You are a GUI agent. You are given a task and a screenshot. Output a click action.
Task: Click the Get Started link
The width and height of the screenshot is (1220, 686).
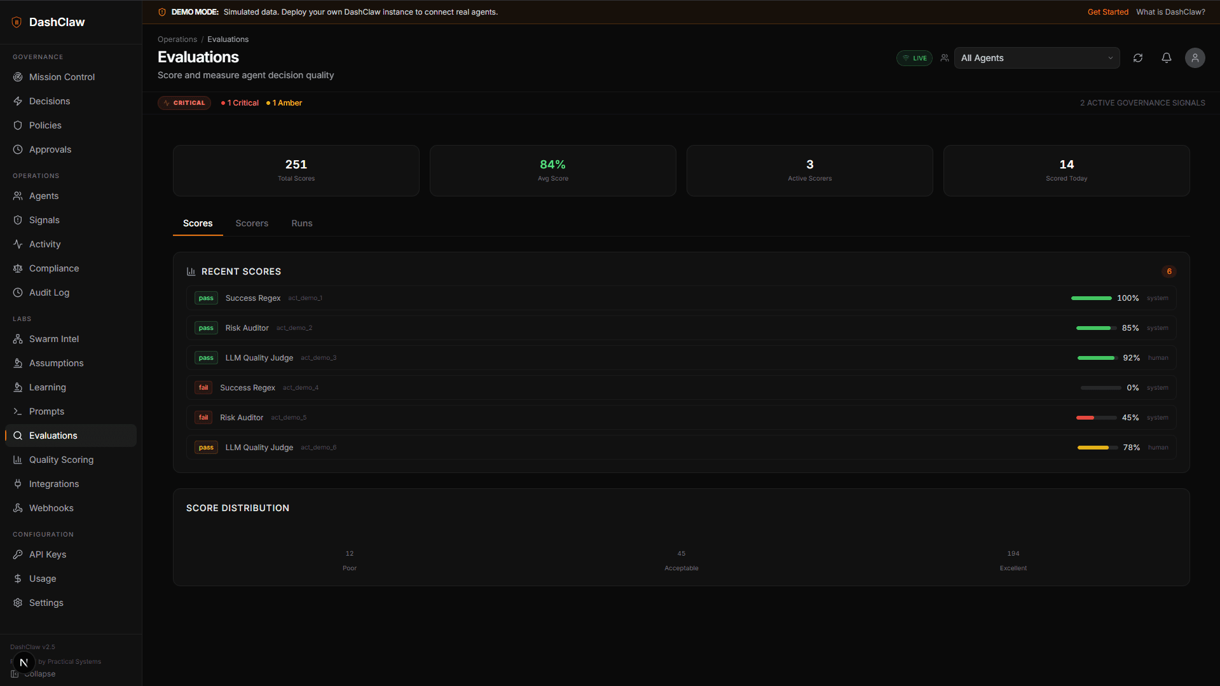pyautogui.click(x=1107, y=11)
